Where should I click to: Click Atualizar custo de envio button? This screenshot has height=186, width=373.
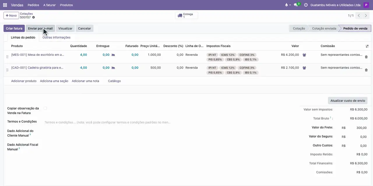pyautogui.click(x=348, y=101)
